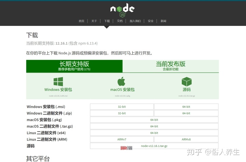Download 64-bit macOS 二进制文件 (.tar.gz)
The width and height of the screenshot is (246, 162).
pos(154,127)
